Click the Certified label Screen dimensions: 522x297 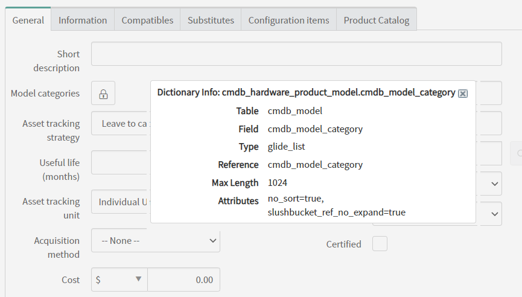[343, 244]
